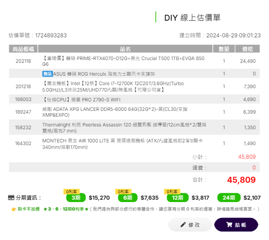The image size is (269, 240).
Task: Click the price 4,690
Action: pyautogui.click(x=249, y=99)
